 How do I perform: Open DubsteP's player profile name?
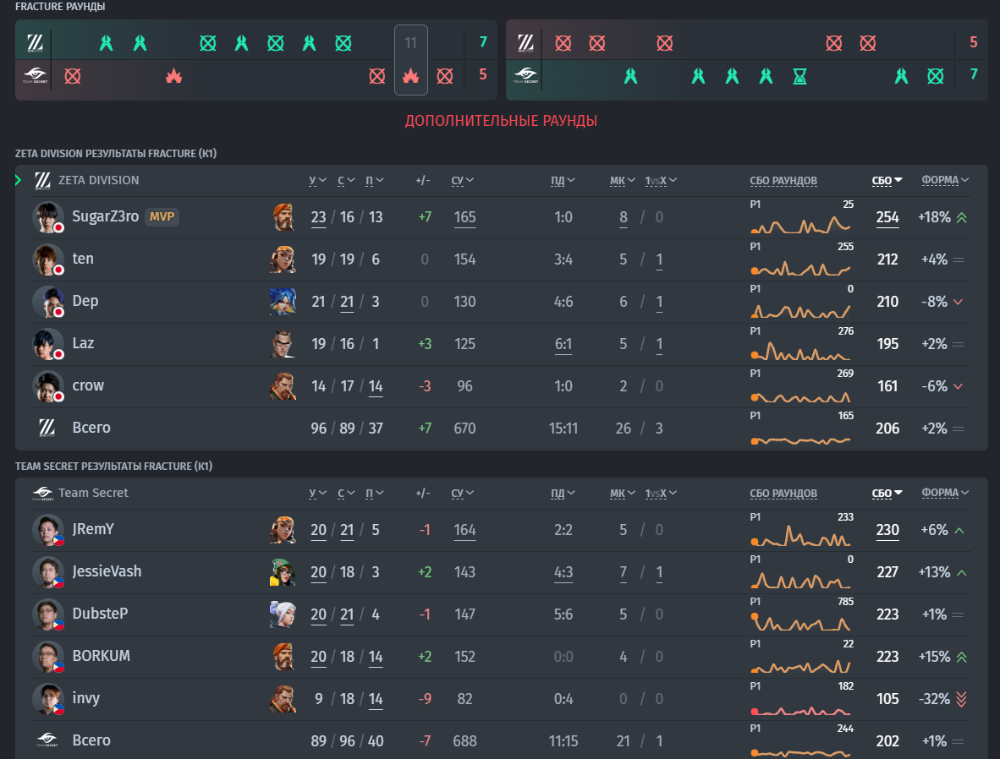pos(100,613)
